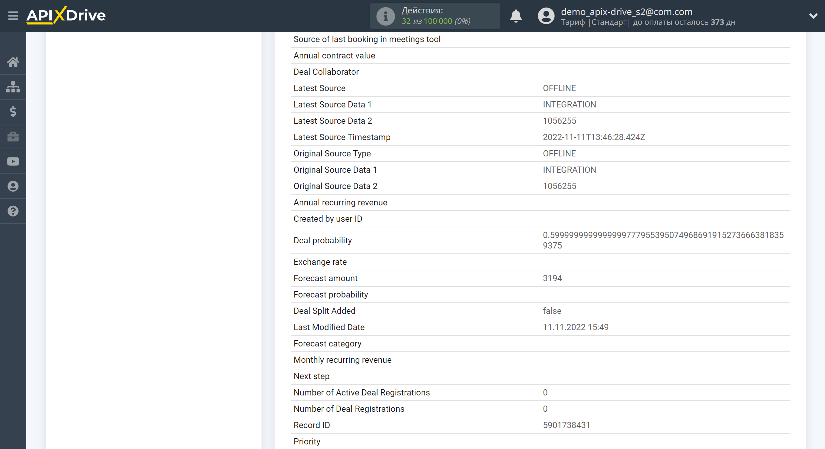Click the Annual contract value label

click(334, 56)
